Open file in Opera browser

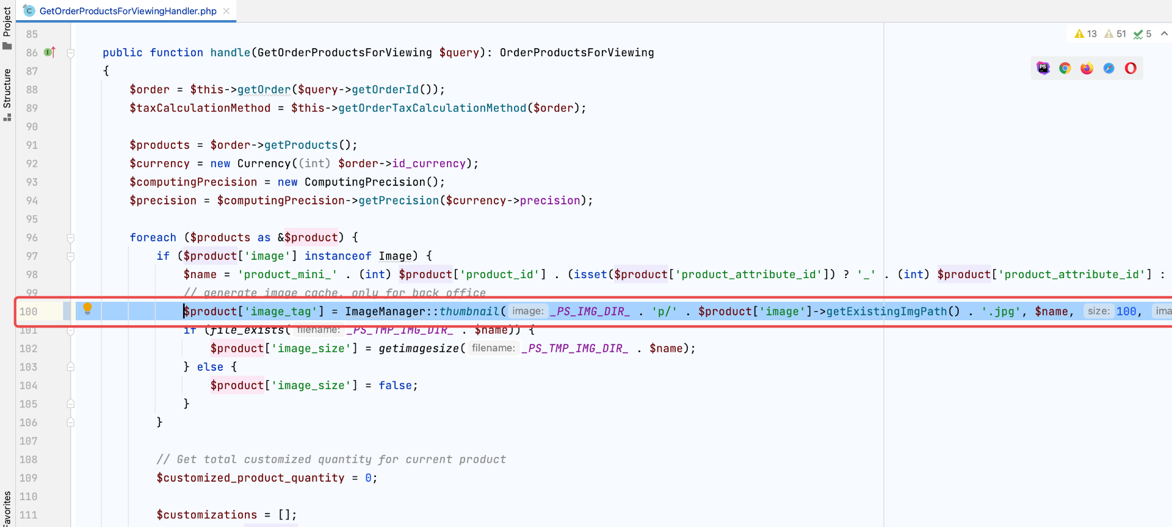[1131, 68]
